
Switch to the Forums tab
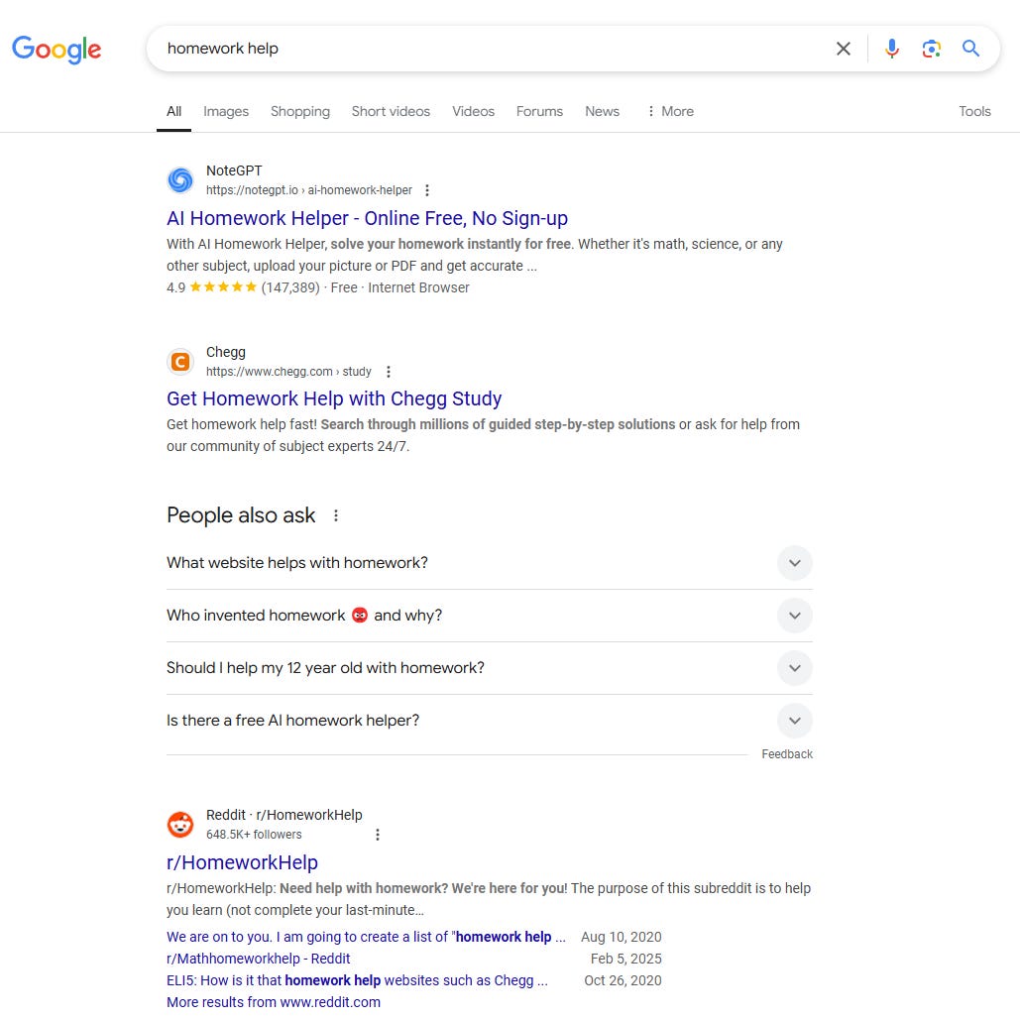click(x=539, y=111)
